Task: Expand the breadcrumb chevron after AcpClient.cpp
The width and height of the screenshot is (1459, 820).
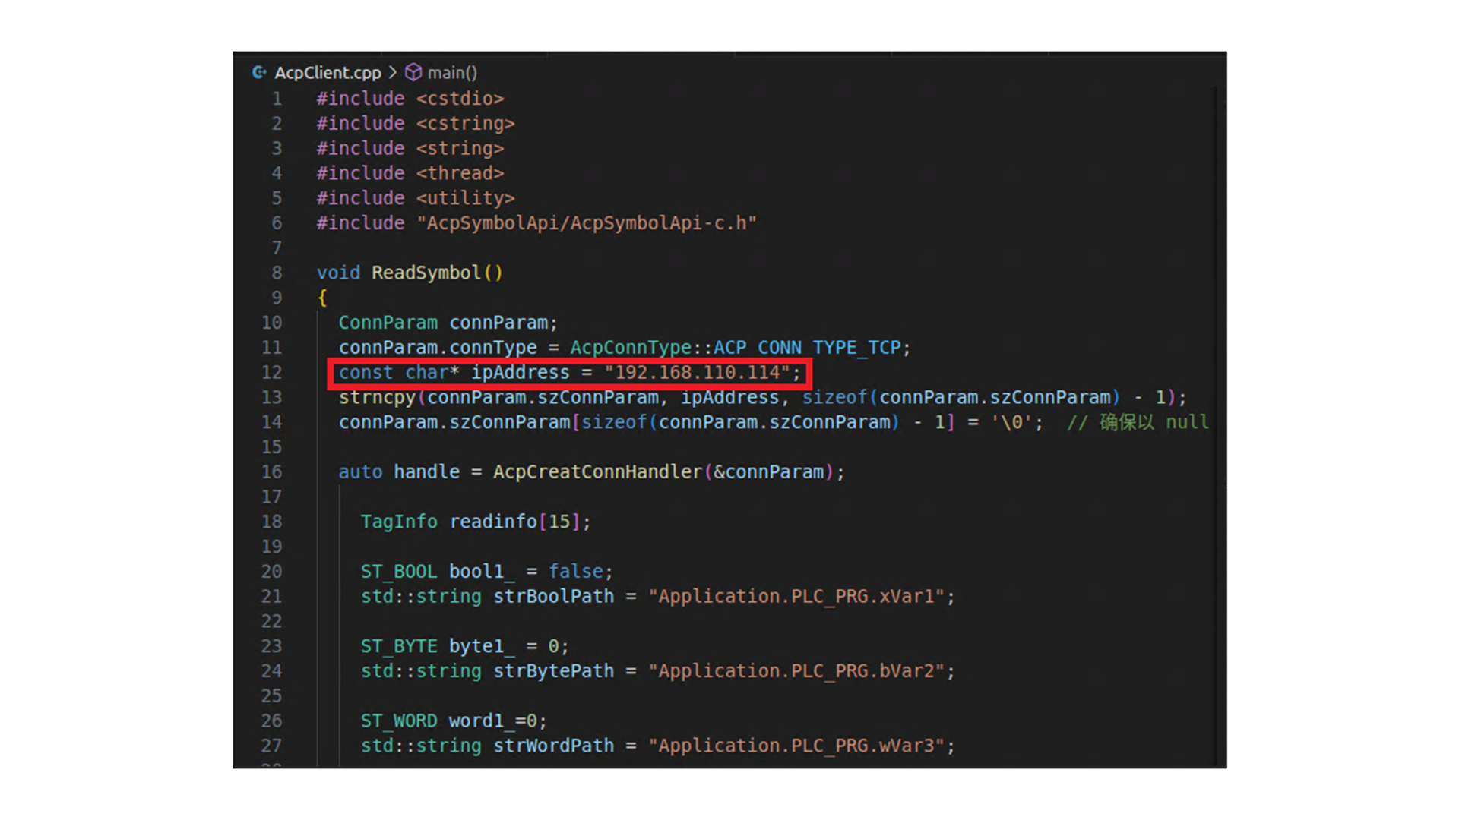Action: point(393,72)
